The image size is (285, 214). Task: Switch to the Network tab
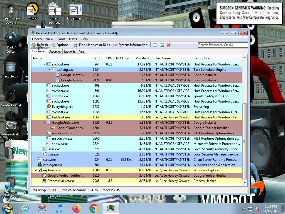(69, 52)
